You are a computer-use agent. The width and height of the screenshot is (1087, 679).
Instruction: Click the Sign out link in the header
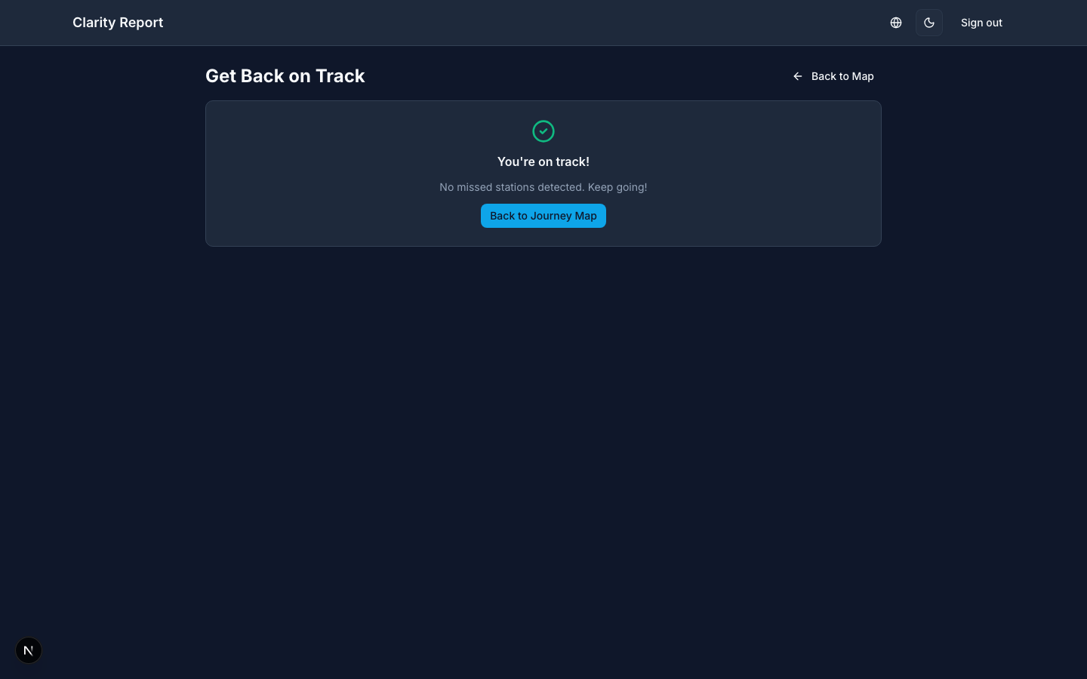coord(981,23)
